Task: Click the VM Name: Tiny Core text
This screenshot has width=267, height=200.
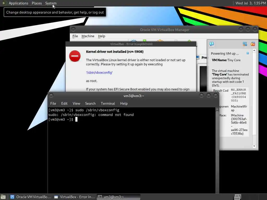Action: (x=226, y=60)
